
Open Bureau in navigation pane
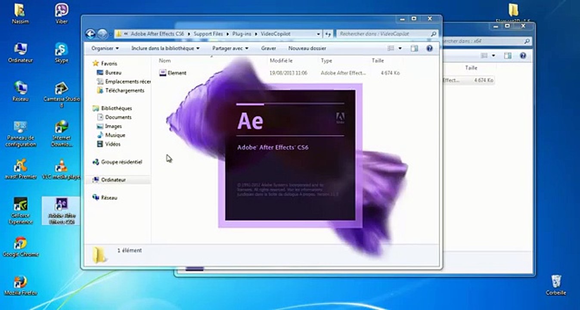[x=109, y=73]
